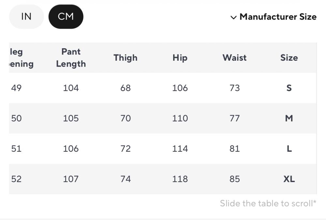This screenshot has height=220, width=326.
Task: Click thigh value 72 for size L
Action: tap(126, 149)
